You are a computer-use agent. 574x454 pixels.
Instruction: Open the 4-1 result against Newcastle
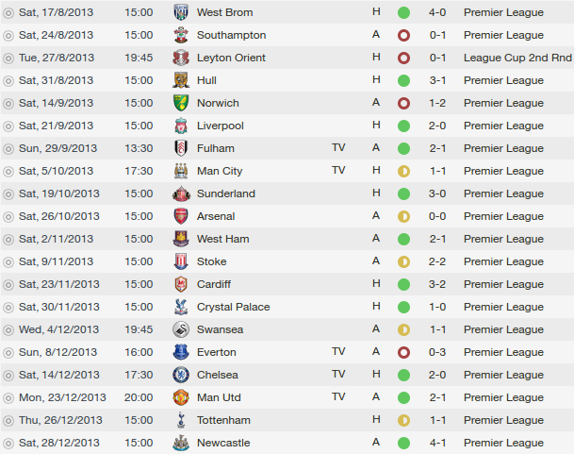point(437,443)
